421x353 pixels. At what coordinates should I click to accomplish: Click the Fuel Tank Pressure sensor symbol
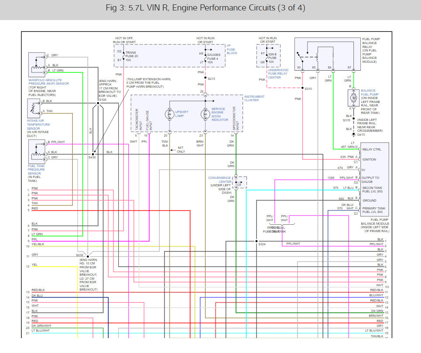[37, 151]
